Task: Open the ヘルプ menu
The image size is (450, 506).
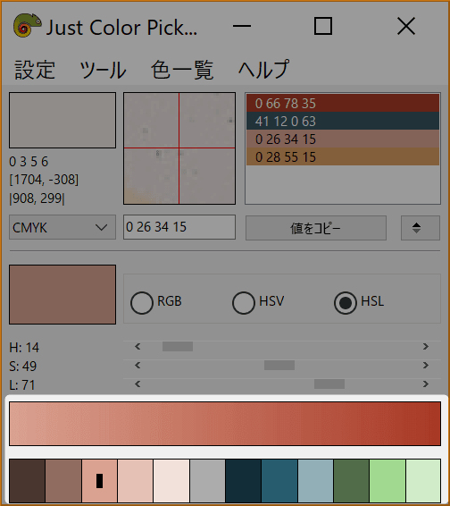Action: [264, 70]
